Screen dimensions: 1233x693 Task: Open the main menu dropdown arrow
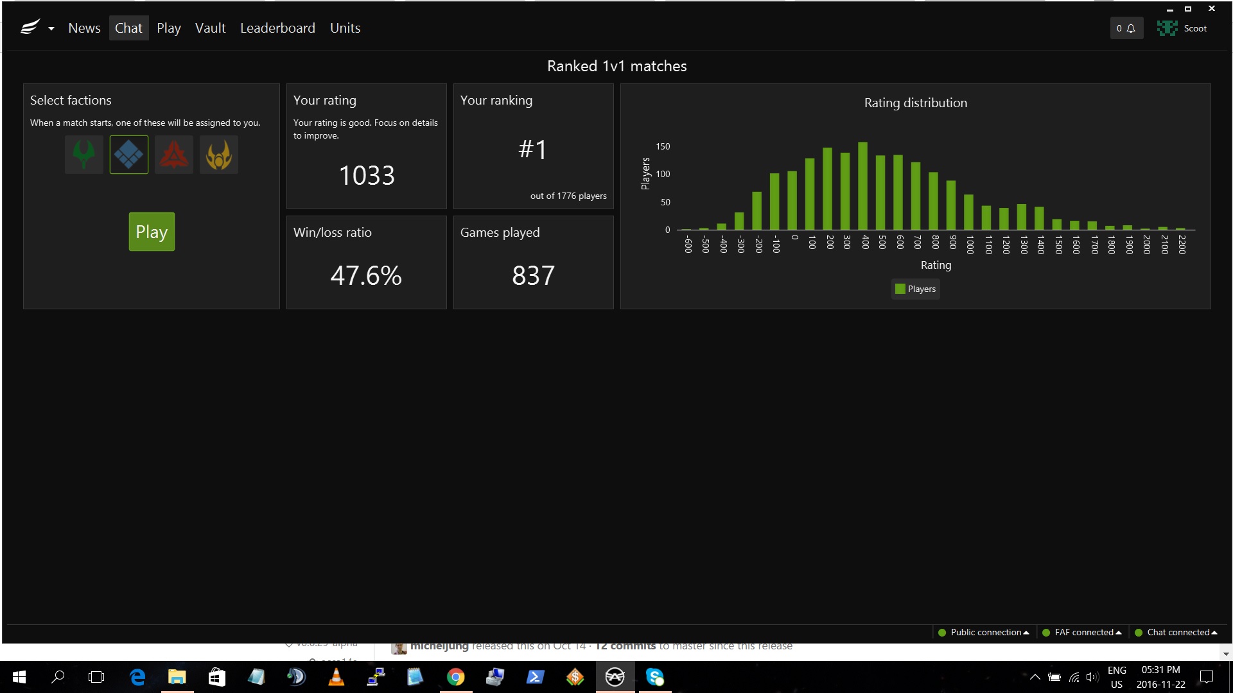[51, 29]
